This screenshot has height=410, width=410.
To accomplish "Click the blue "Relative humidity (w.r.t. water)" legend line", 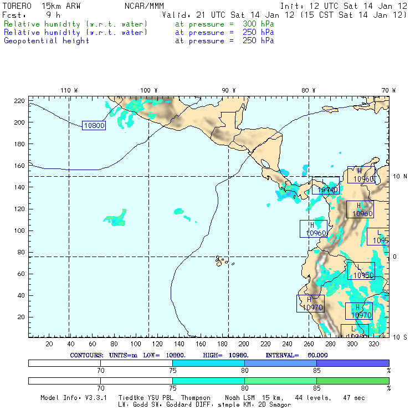I will tap(75, 33).
